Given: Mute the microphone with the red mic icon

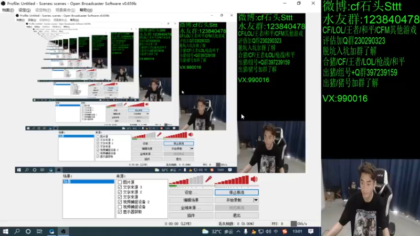Looking at the screenshot, I should click(x=208, y=179).
